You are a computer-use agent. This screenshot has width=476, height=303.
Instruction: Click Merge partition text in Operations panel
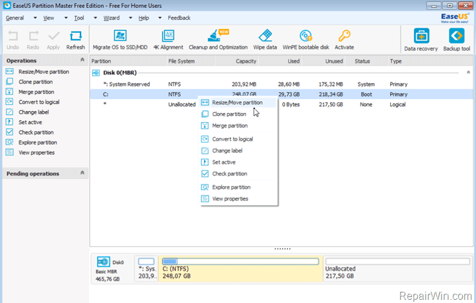pyautogui.click(x=36, y=92)
